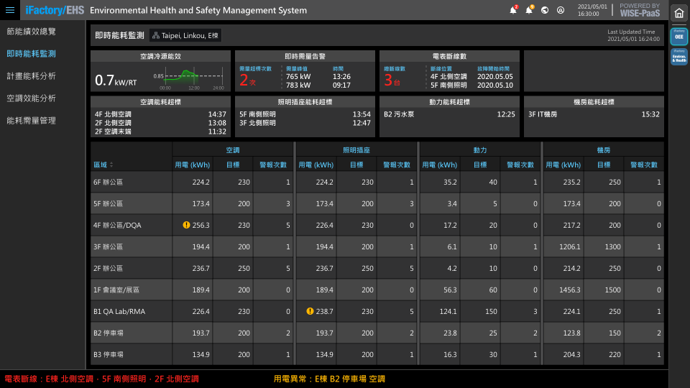Image resolution: width=690 pixels, height=388 pixels.
Task: Open 能耗需量管理 from sidebar
Action: tap(31, 121)
